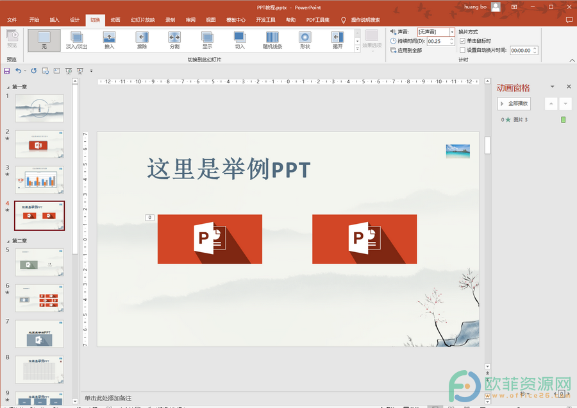The height and width of the screenshot is (408, 577).
Task: Collapse the ribbon with the caret
Action: coord(572,60)
